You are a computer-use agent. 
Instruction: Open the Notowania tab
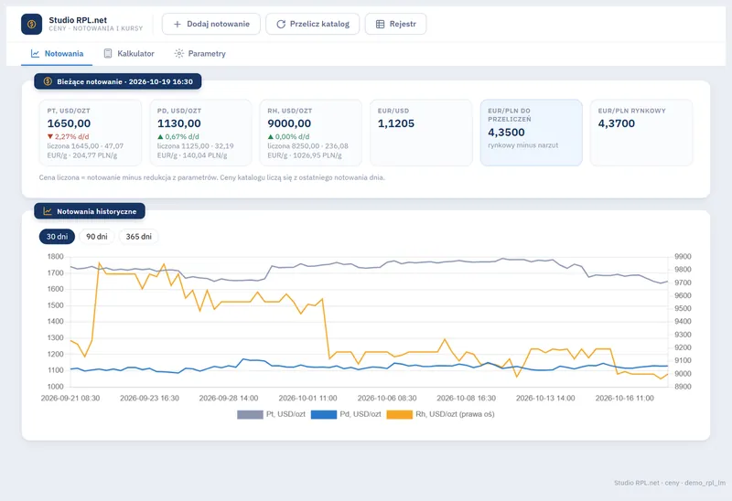click(x=57, y=53)
